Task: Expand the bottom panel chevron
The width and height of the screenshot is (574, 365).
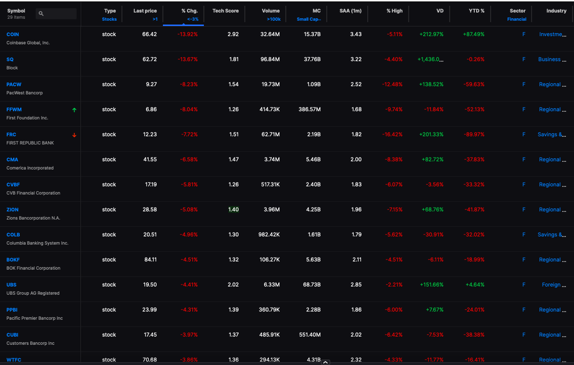Action: coord(325,363)
